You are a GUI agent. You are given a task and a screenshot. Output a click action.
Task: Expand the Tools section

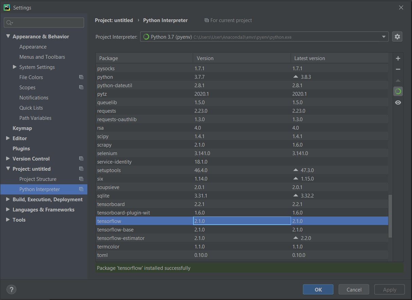point(8,220)
